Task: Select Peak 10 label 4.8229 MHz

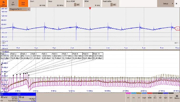Action: click(98, 56)
